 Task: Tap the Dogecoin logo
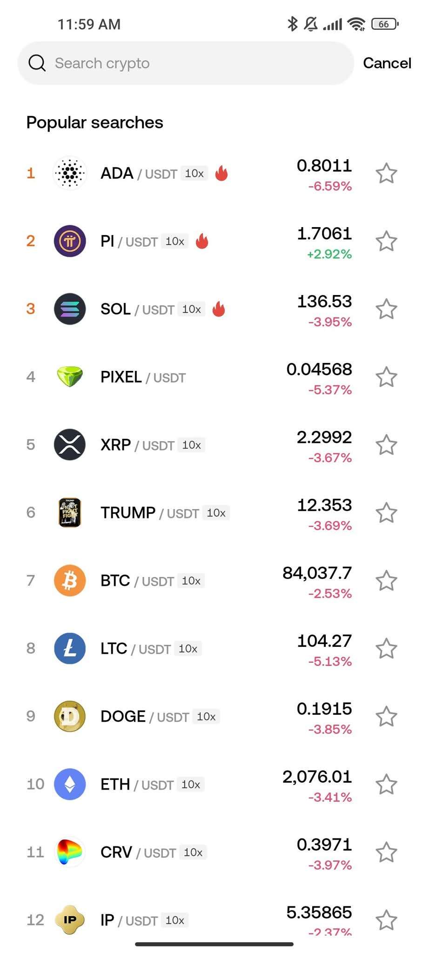[70, 716]
